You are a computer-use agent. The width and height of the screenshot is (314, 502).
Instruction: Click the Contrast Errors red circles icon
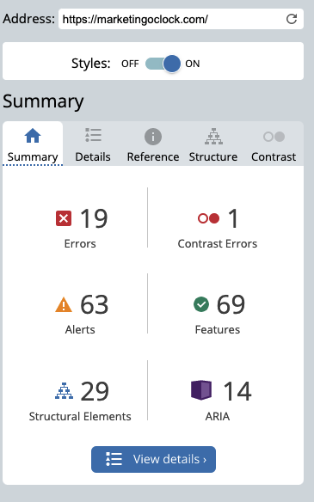pyautogui.click(x=208, y=218)
